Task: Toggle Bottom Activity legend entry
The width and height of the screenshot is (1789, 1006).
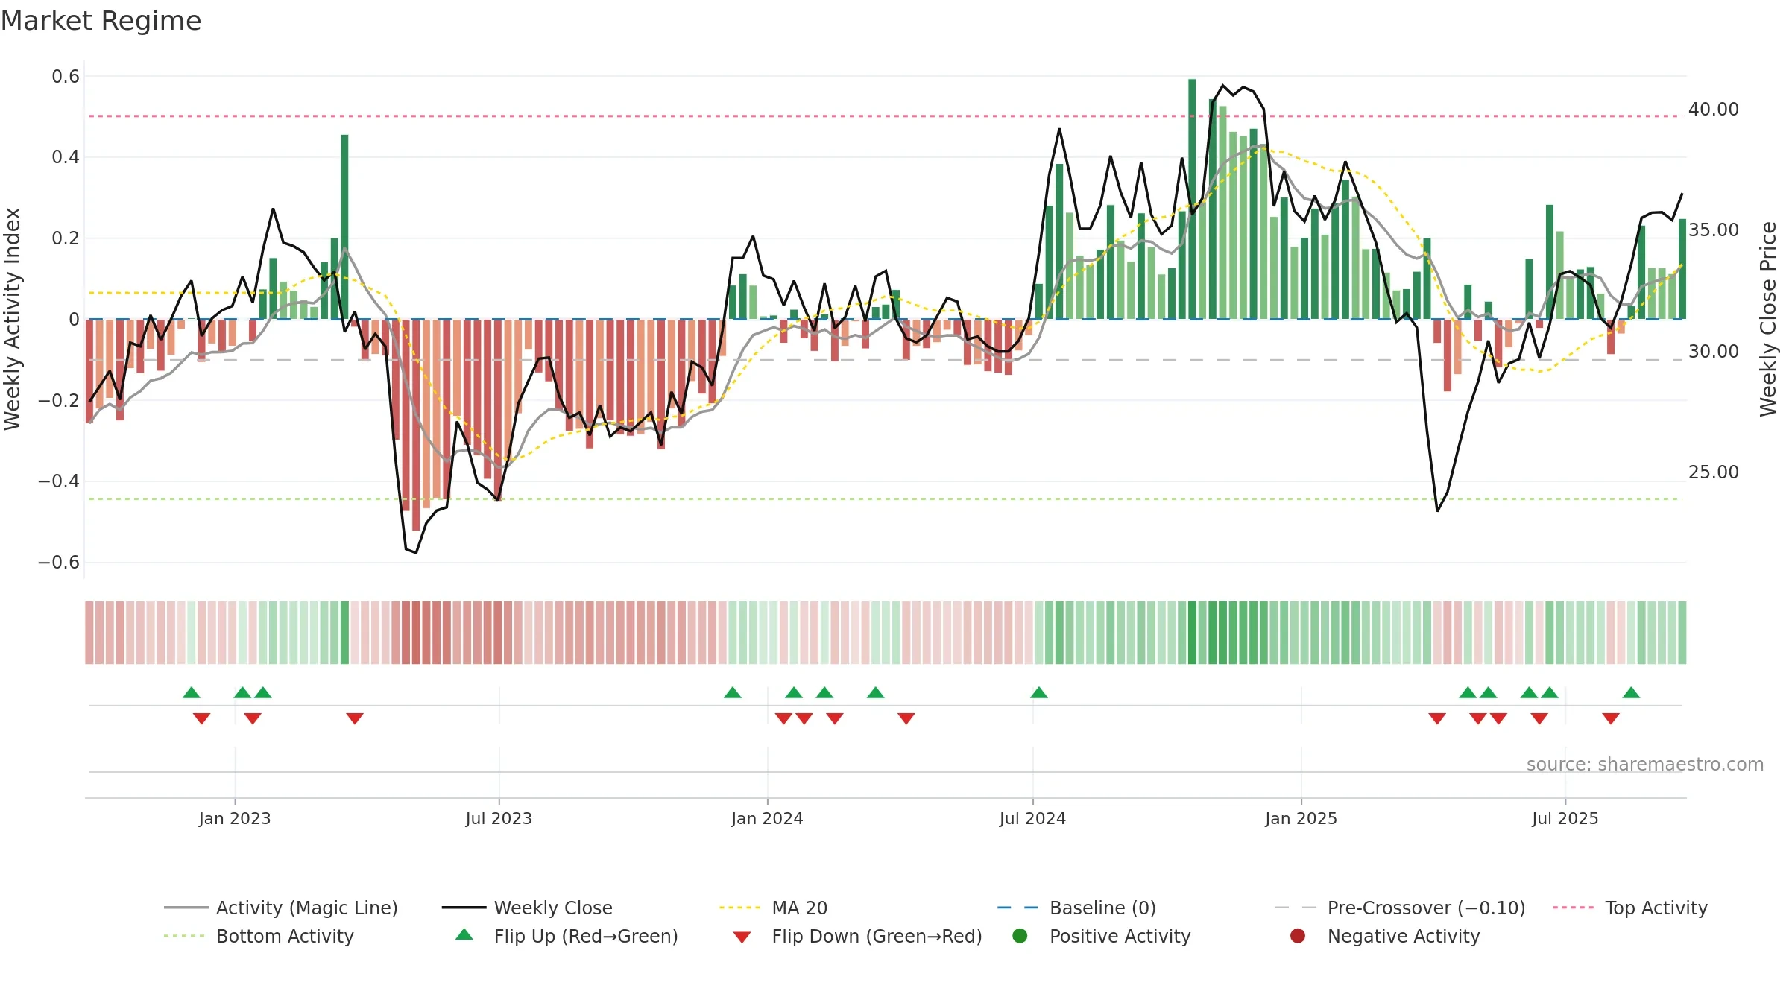Action: pos(259,936)
